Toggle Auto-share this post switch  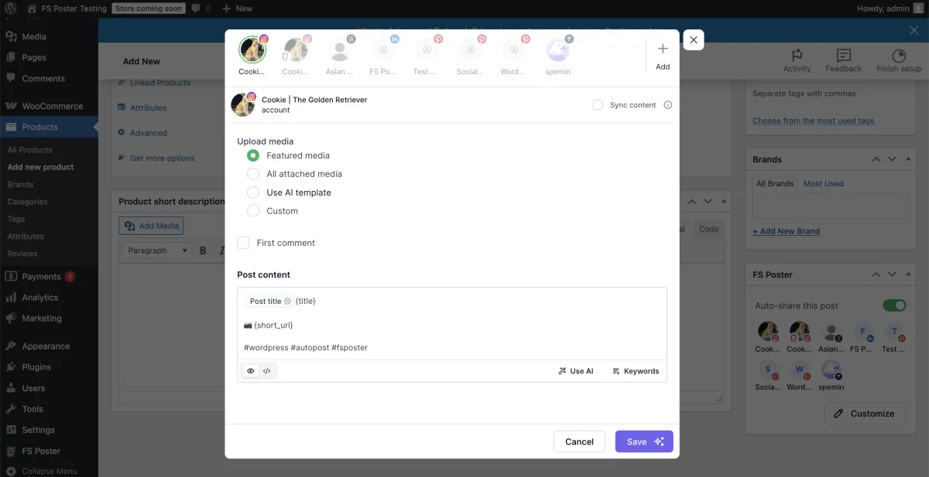point(894,305)
